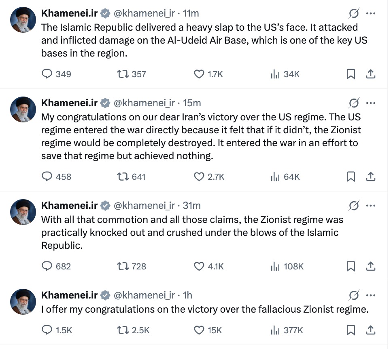This screenshot has height=349, width=391.
Task: Open the Khamenei.ir profile name on the 15m tweet
Action: coord(69,103)
